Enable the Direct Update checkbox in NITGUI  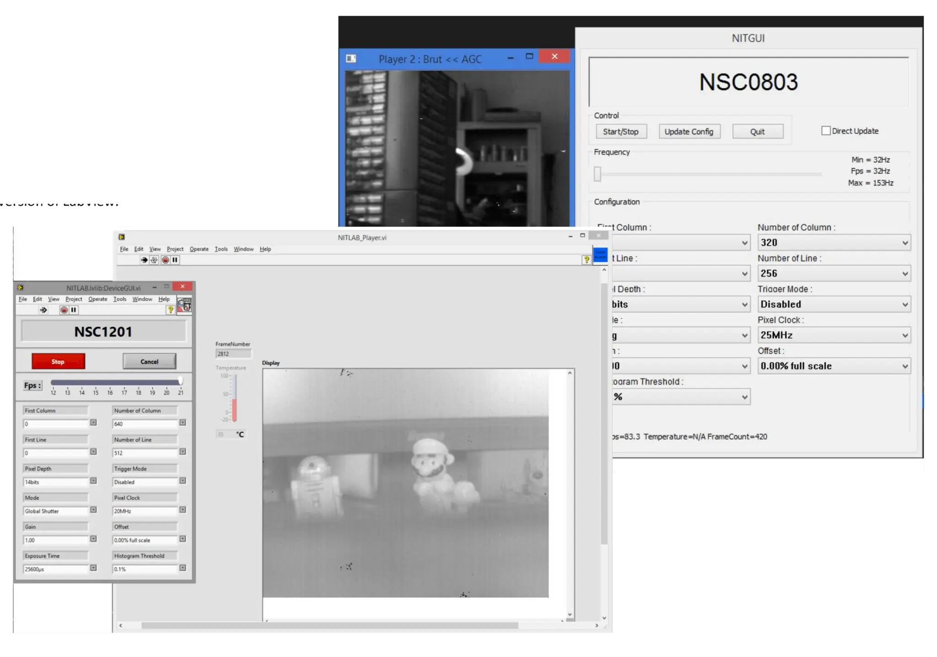[x=826, y=131]
